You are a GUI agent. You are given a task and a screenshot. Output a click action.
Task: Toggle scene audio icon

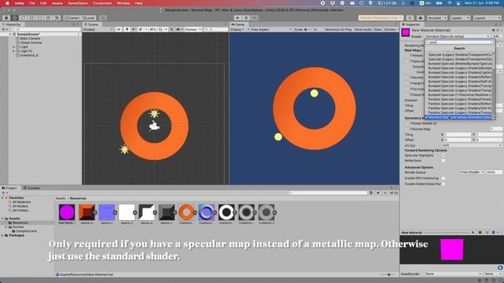pyautogui.click(x=133, y=30)
